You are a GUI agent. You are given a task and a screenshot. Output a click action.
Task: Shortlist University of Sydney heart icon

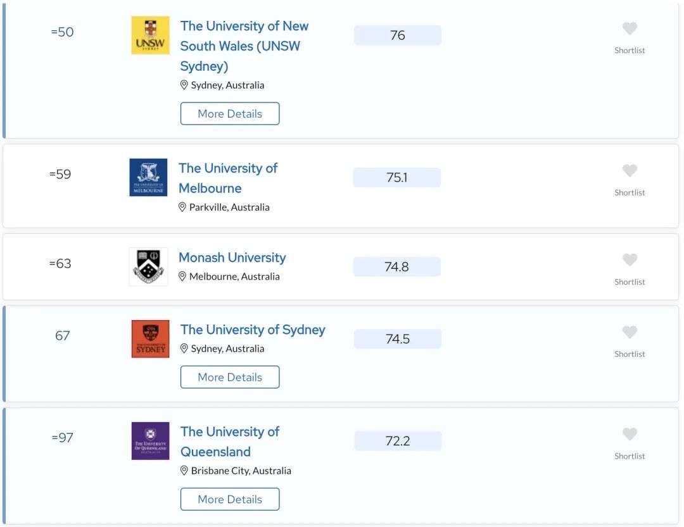(x=630, y=332)
